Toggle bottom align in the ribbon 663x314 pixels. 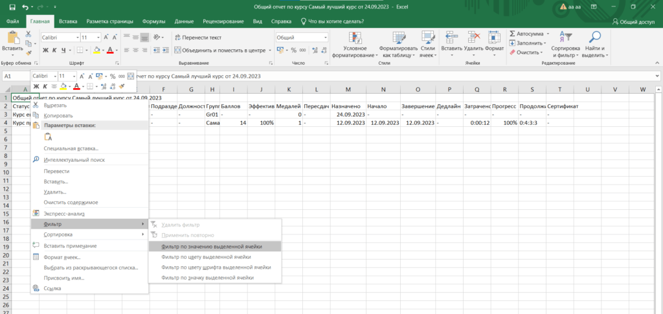(145, 37)
